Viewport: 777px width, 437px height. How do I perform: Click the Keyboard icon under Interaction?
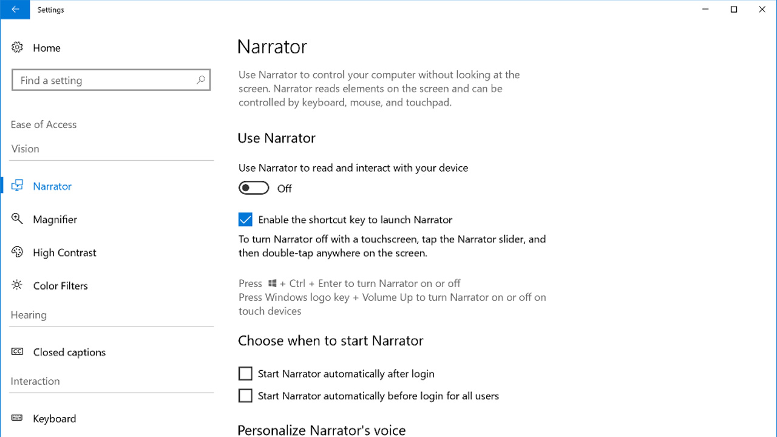pos(17,418)
